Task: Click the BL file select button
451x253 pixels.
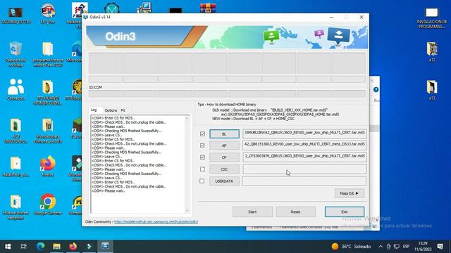Action: [x=224, y=134]
